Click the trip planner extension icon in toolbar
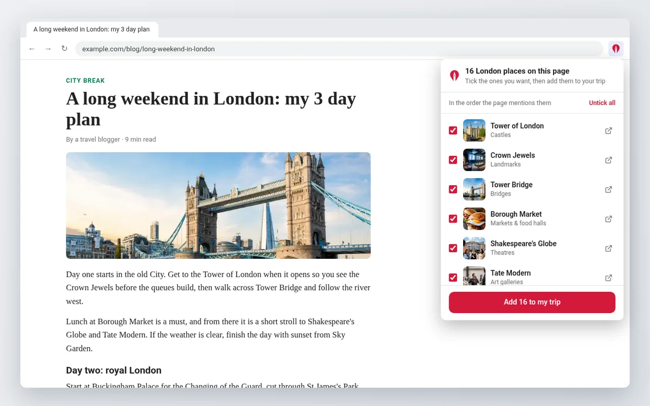Image resolution: width=650 pixels, height=406 pixels. pyautogui.click(x=616, y=49)
